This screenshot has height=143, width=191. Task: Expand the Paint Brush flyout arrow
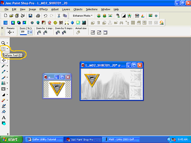[x=7, y=77]
